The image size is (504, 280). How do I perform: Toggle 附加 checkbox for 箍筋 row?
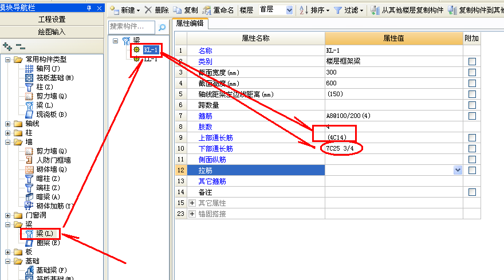point(472,116)
